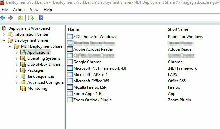Click the Forward arrow toolbar icon
Screen dimensions: 220x129
10,18
